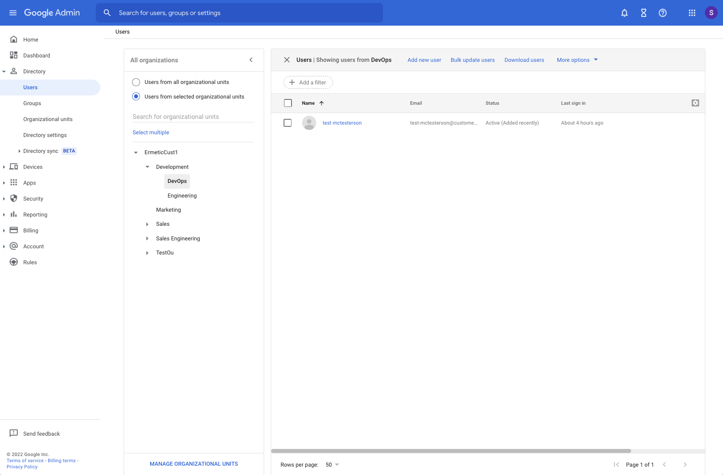Click Download users
The height and width of the screenshot is (475, 723).
(x=524, y=60)
